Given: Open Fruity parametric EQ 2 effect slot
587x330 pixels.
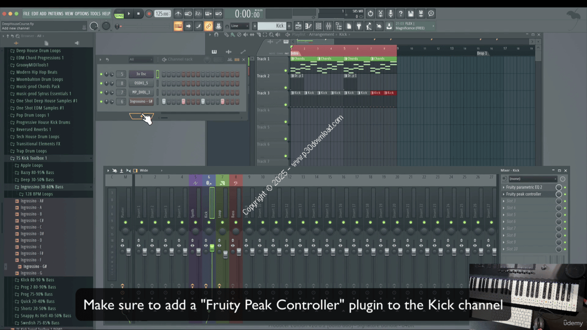Looking at the screenshot, I should pos(524,187).
